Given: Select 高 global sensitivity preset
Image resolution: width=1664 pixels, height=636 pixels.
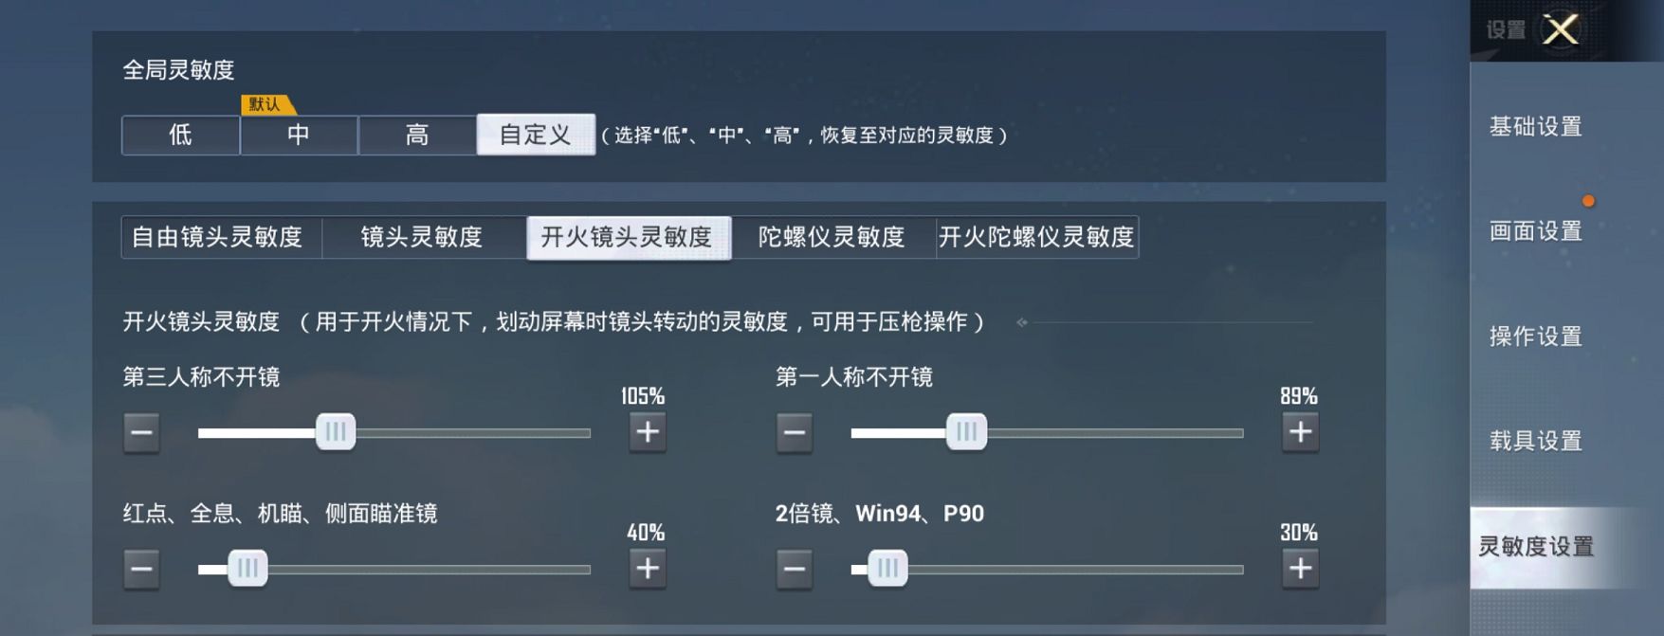Looking at the screenshot, I should (417, 135).
